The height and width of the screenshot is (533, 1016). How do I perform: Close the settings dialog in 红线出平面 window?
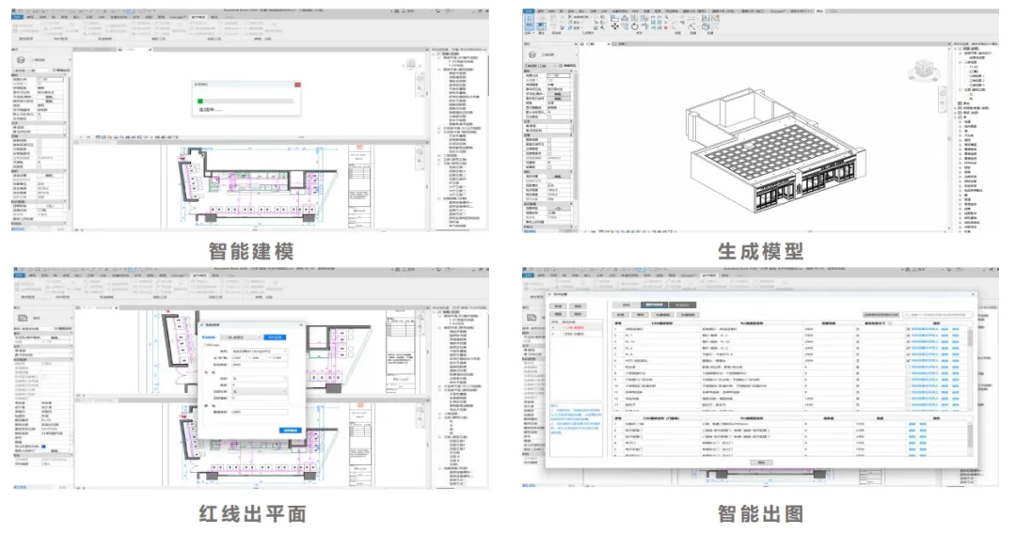coord(301,325)
